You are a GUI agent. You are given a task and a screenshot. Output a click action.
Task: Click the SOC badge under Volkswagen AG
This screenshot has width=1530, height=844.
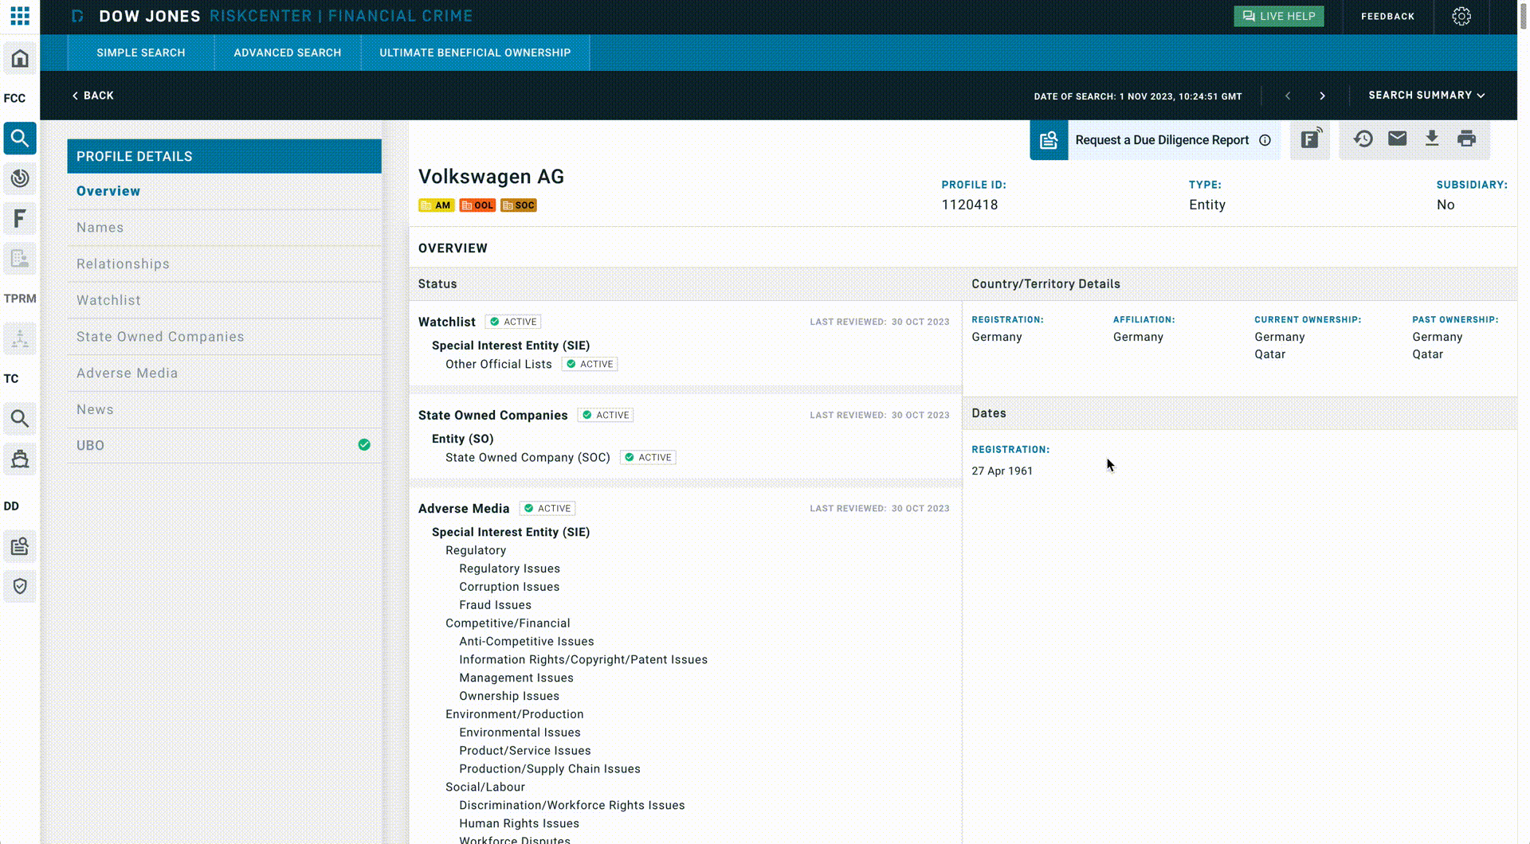click(x=519, y=205)
